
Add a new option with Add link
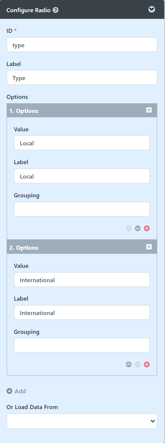coord(16,391)
